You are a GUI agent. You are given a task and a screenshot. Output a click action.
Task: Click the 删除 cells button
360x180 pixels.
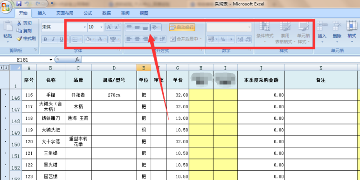tap(337, 32)
